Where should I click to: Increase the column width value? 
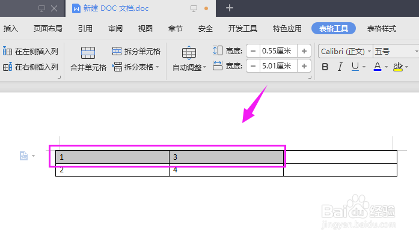click(x=304, y=66)
